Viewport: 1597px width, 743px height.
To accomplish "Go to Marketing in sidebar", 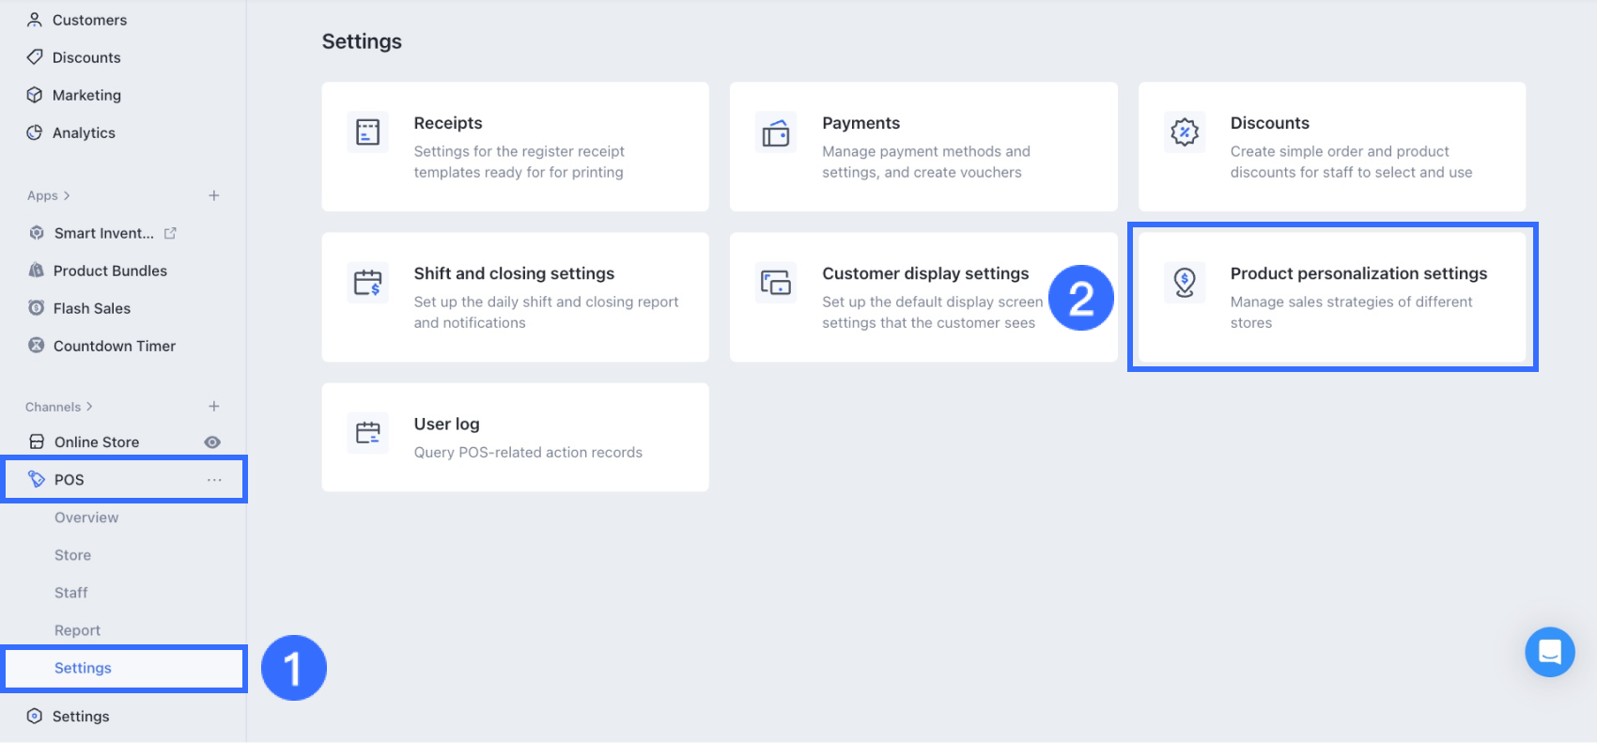I will click(86, 95).
